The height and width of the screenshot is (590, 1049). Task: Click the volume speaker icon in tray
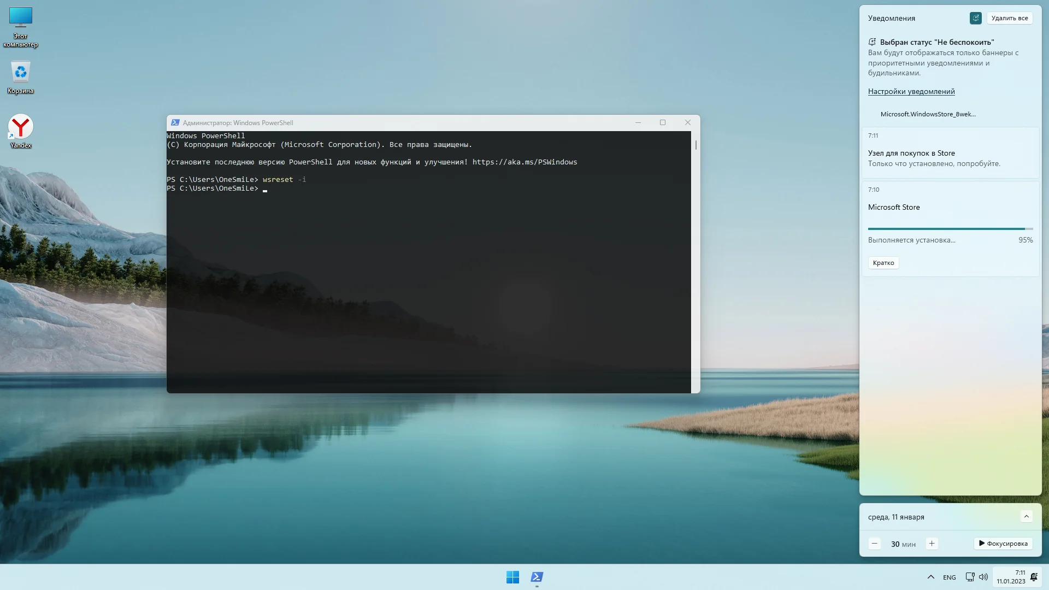click(x=983, y=577)
